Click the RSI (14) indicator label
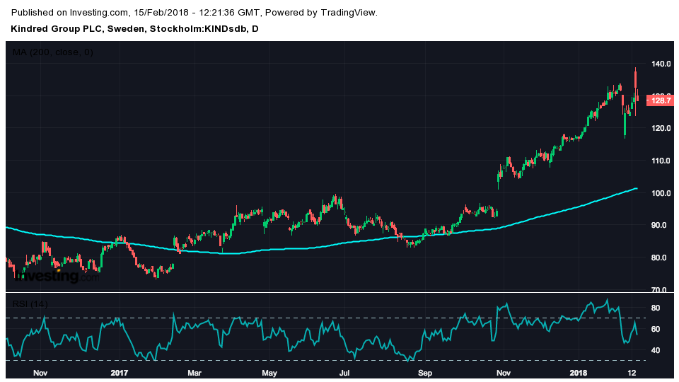This screenshot has height=382, width=679. tap(30, 304)
